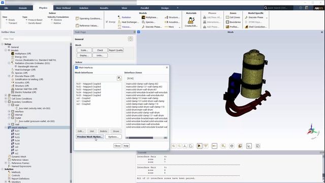Click the zoom-out icon in the graphics toolbar
The image size is (325, 183).
tap(179, 146)
